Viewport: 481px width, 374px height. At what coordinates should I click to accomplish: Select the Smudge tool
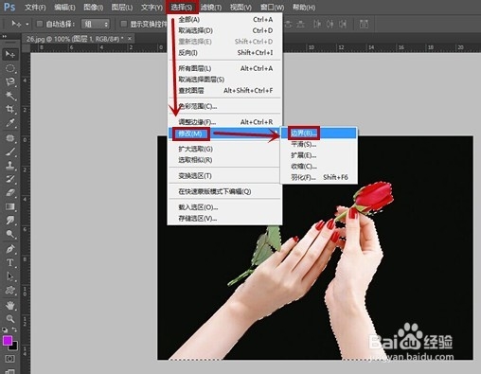pyautogui.click(x=10, y=221)
